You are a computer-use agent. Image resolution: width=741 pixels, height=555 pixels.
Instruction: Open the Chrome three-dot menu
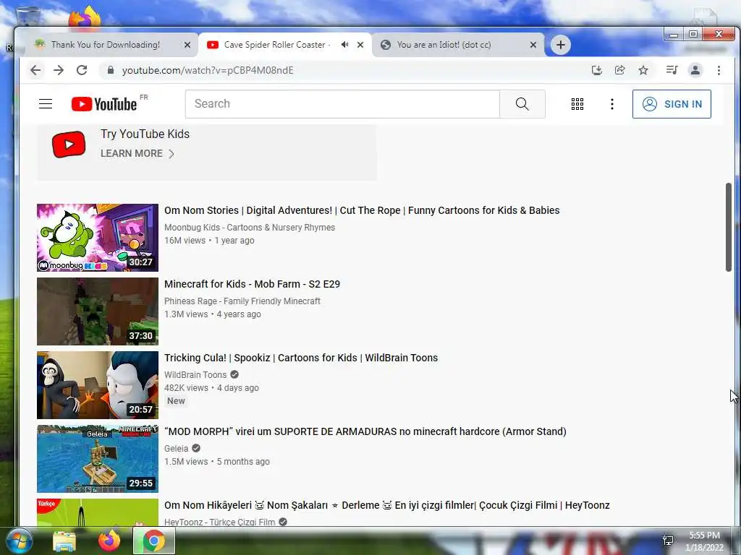pyautogui.click(x=719, y=70)
